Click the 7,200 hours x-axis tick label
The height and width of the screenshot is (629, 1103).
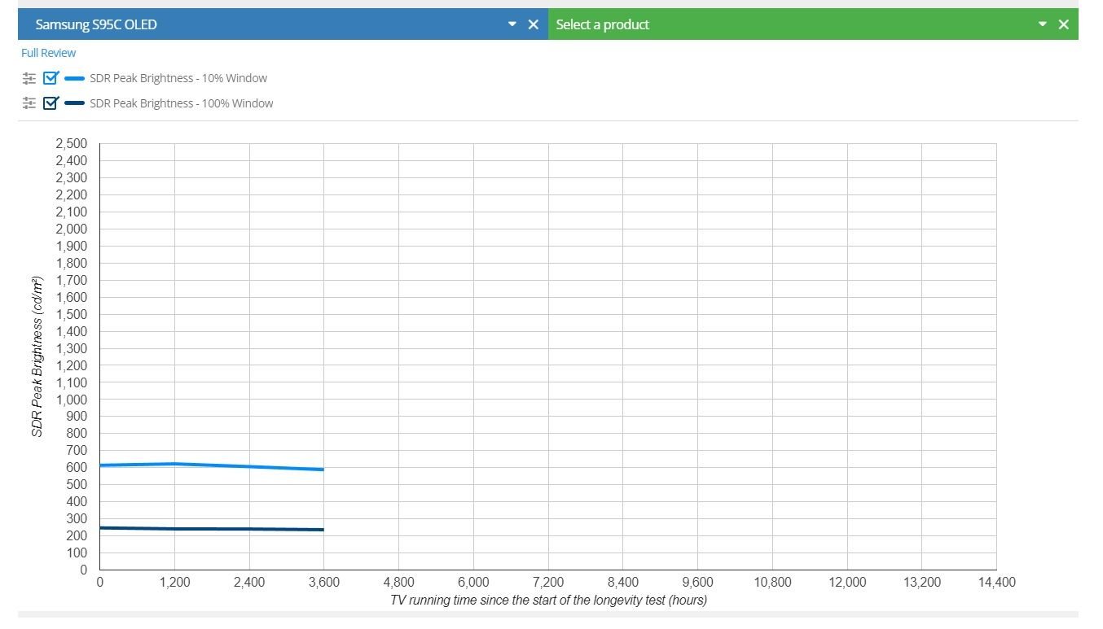click(548, 583)
